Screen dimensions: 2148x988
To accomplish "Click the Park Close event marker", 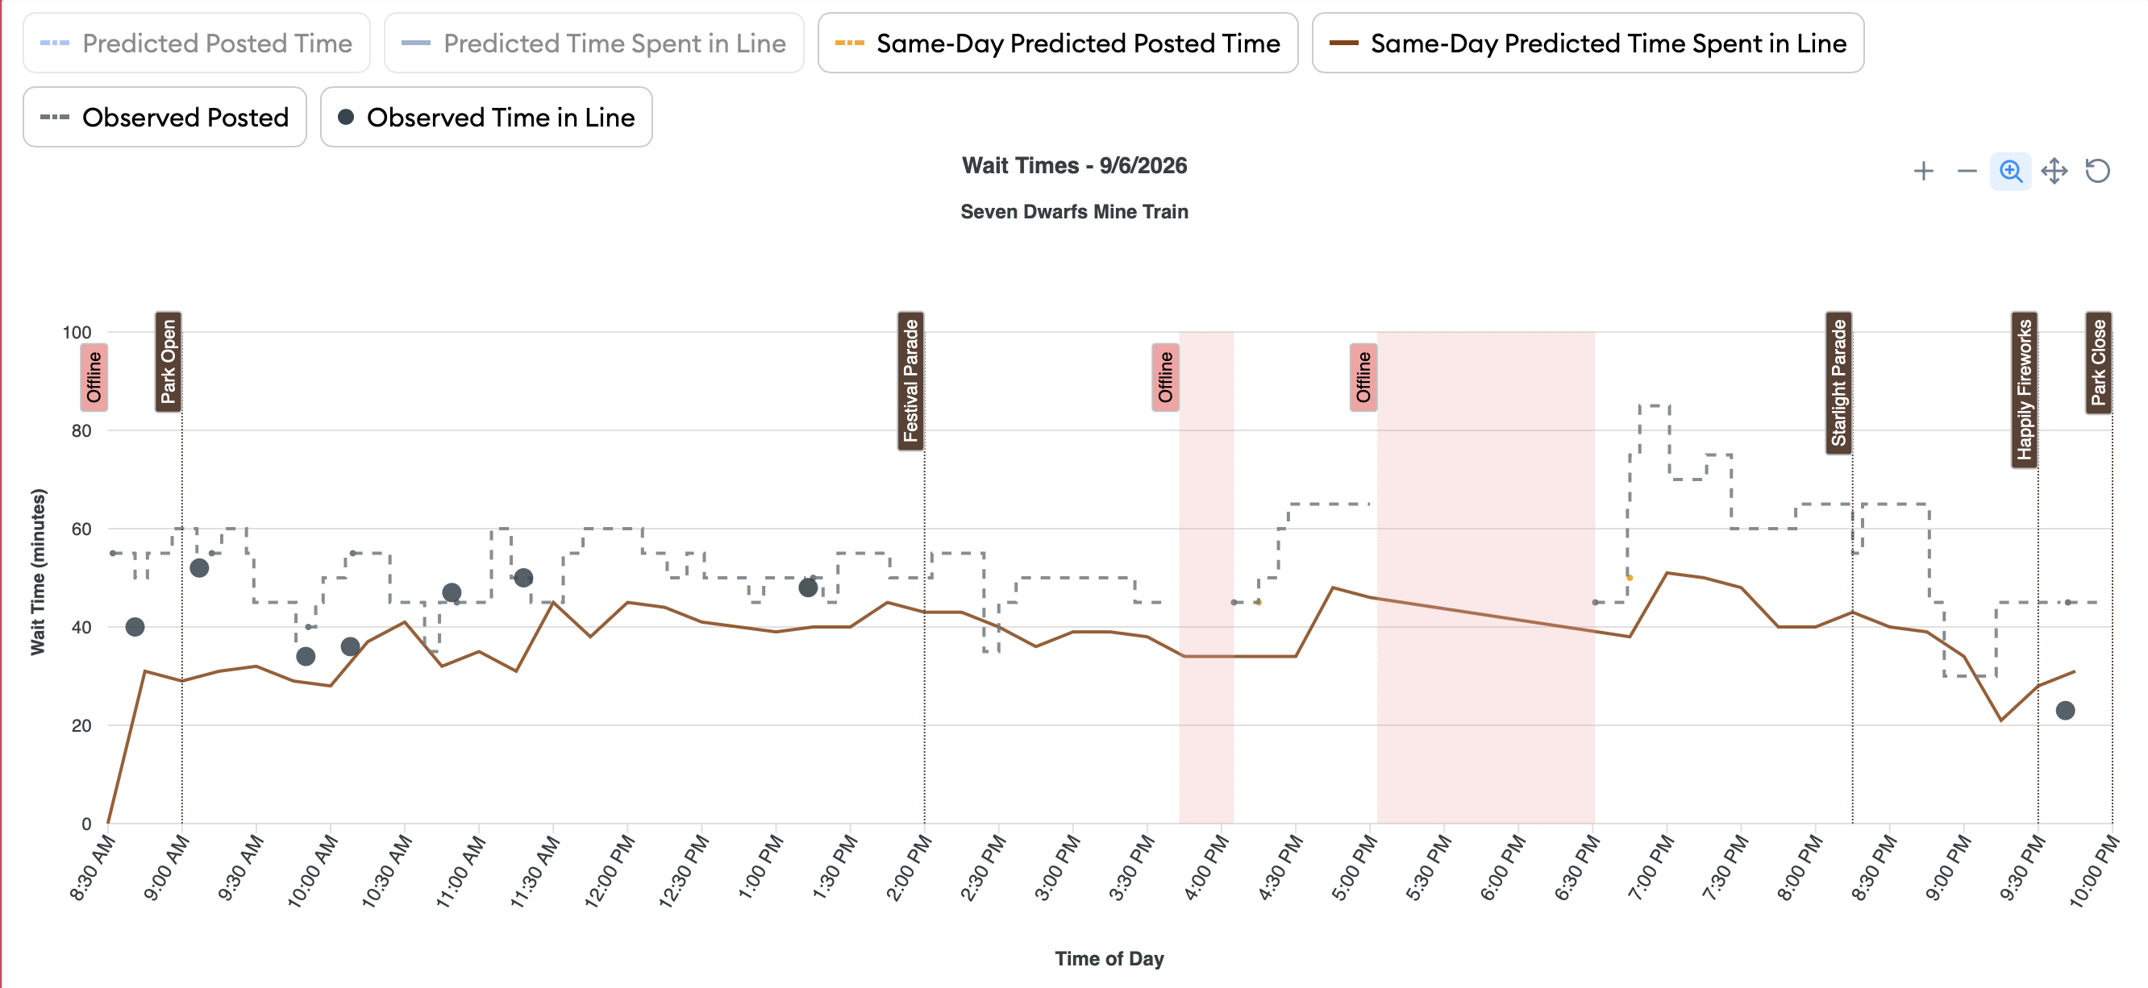I will pyautogui.click(x=2099, y=363).
